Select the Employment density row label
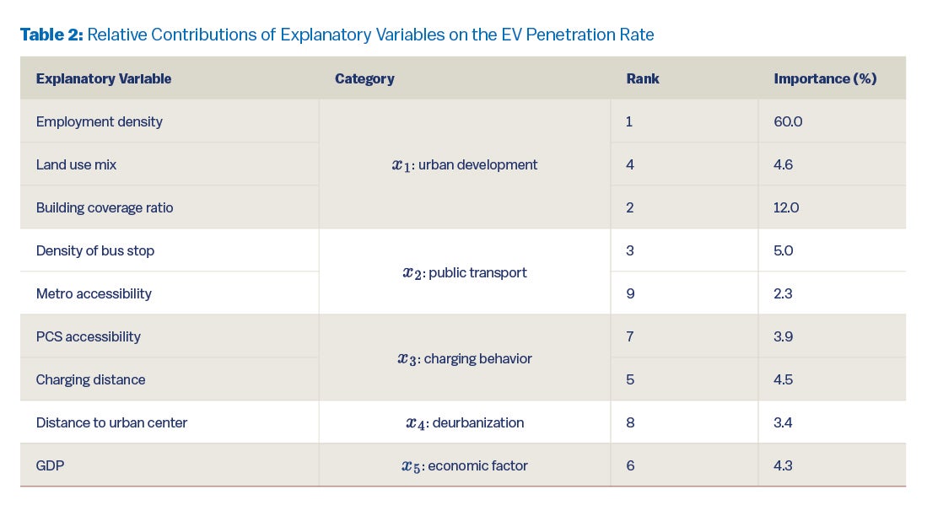 click(100, 121)
